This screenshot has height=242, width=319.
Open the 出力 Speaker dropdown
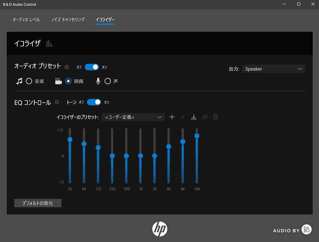coord(273,69)
